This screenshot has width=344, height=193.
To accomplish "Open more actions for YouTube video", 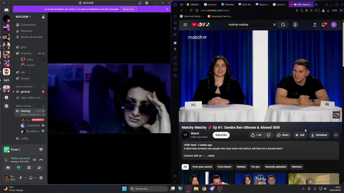I will point(336,135).
